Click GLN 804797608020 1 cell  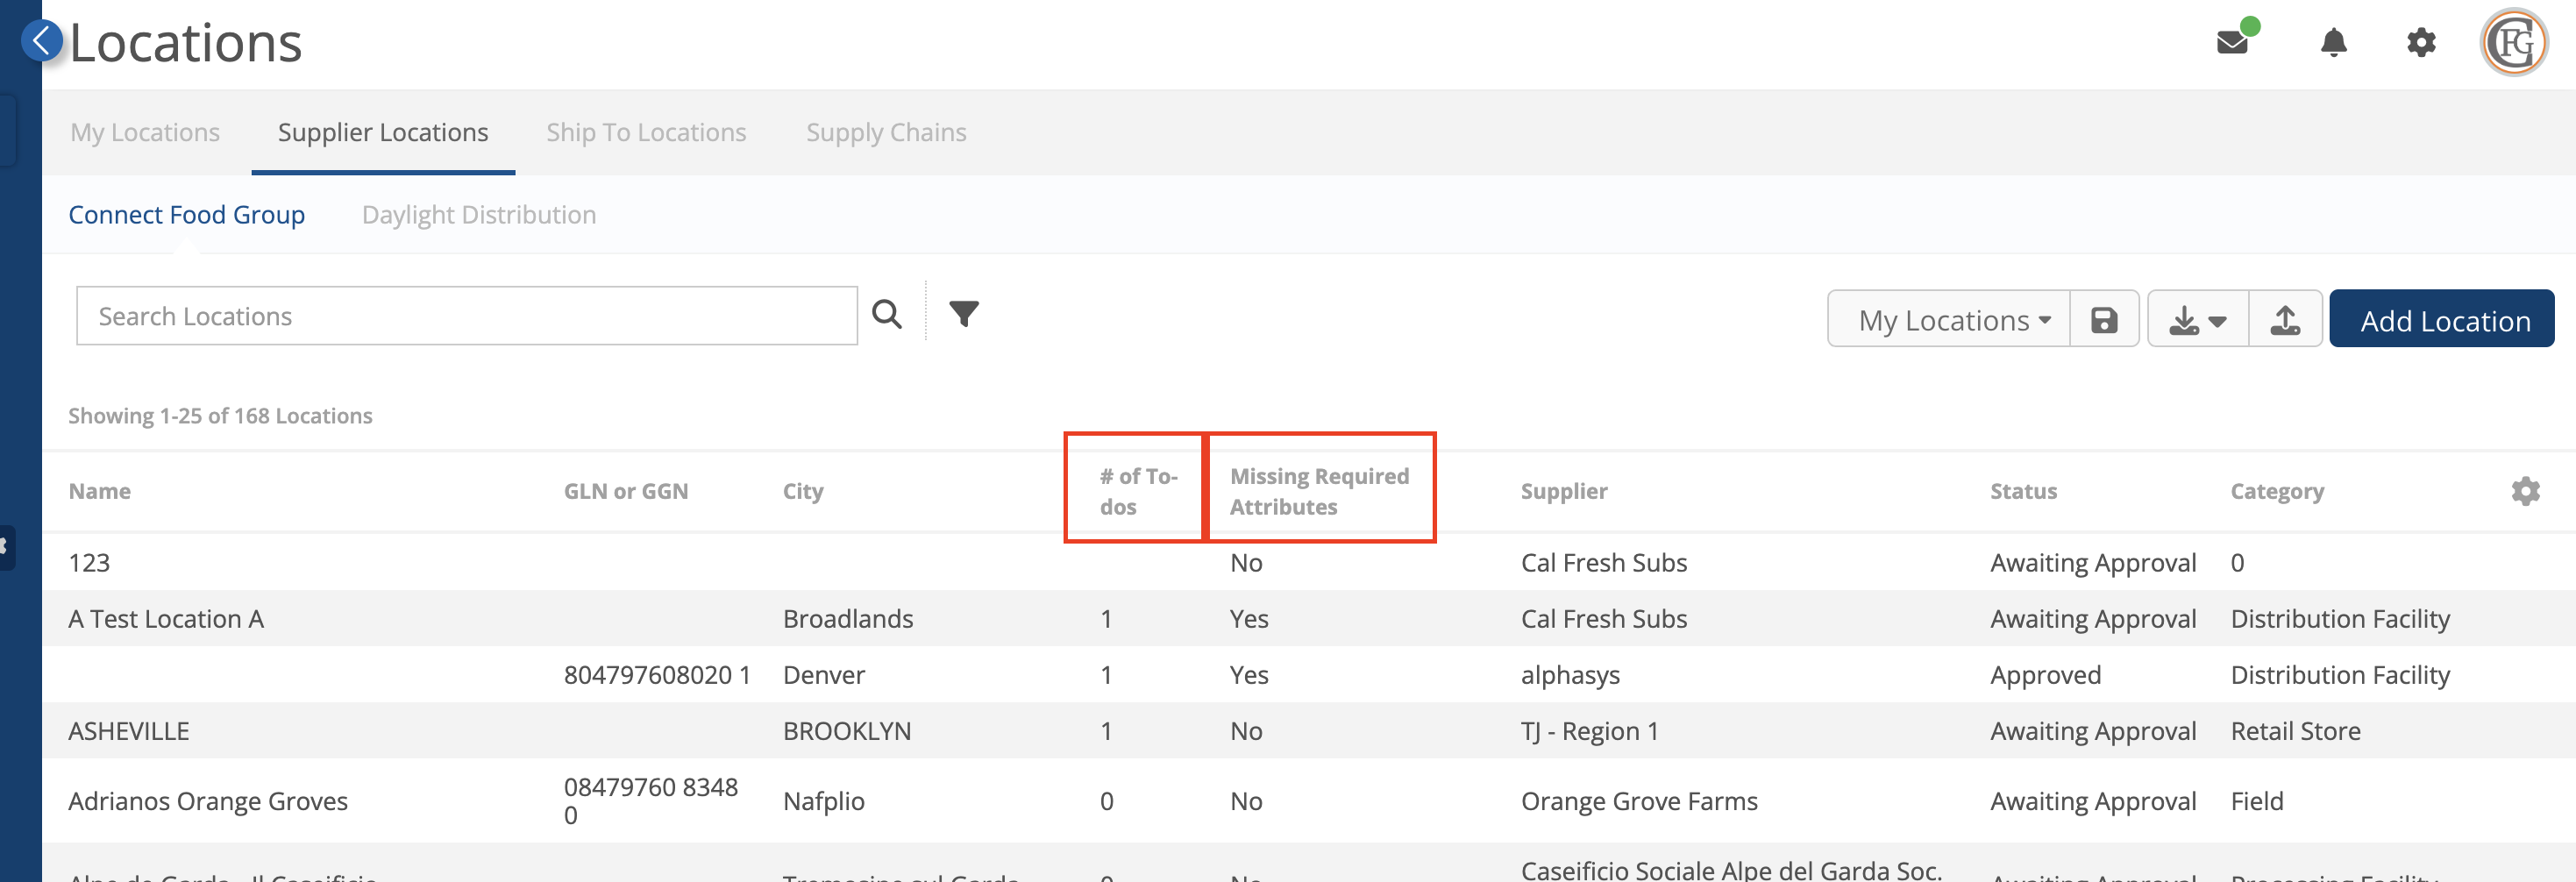[x=657, y=675]
